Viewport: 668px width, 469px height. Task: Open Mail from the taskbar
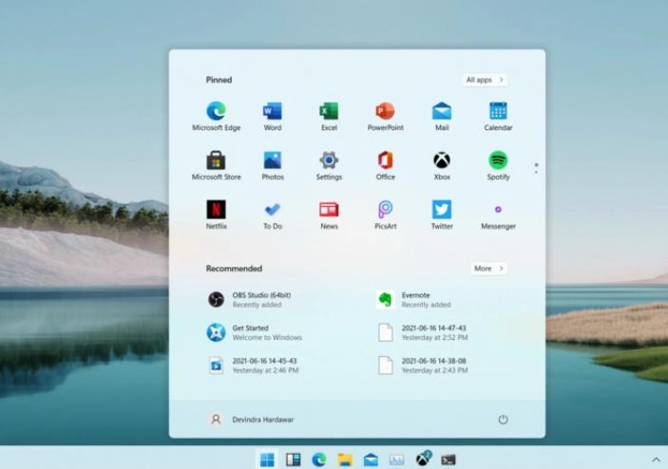click(x=371, y=460)
